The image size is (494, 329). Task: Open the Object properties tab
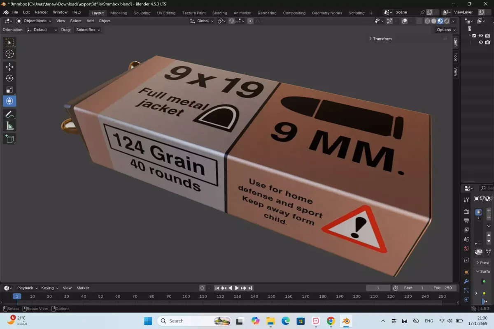pyautogui.click(x=466, y=272)
